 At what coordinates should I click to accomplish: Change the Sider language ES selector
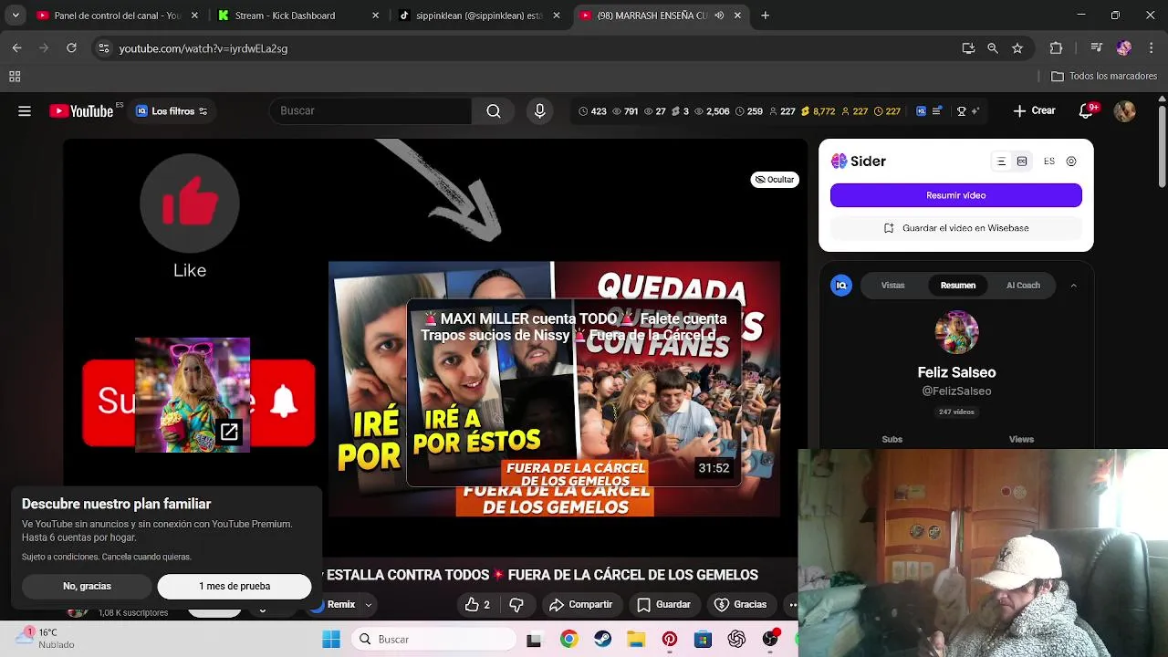tap(1049, 162)
